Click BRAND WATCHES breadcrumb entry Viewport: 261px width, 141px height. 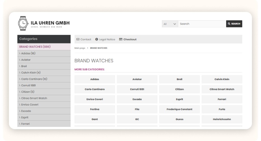click(99, 48)
